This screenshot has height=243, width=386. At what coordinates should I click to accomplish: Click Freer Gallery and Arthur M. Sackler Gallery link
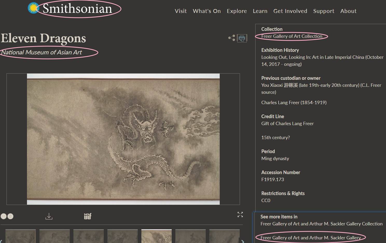pyautogui.click(x=311, y=238)
